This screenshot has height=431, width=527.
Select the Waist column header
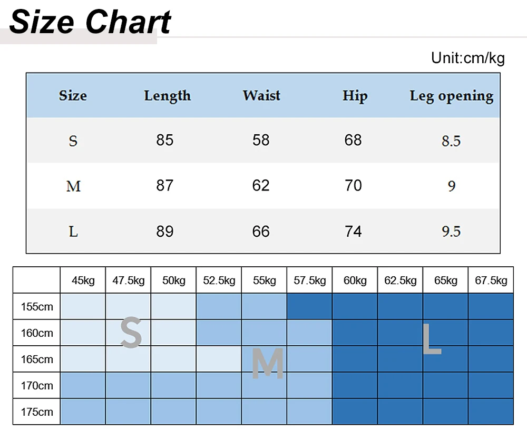pyautogui.click(x=261, y=95)
